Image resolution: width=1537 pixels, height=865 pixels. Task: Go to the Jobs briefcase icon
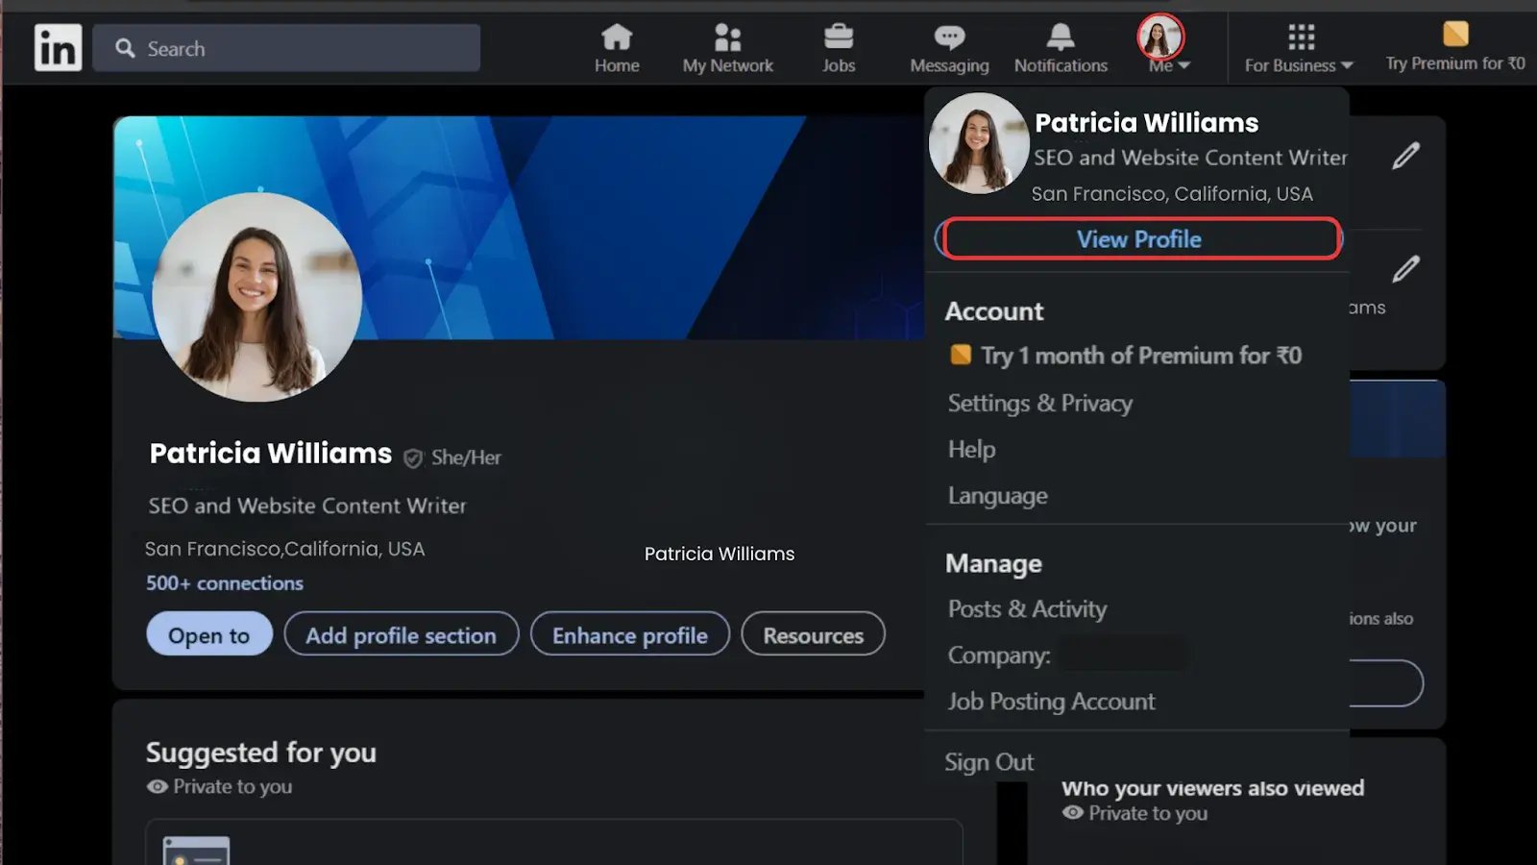coord(838,37)
